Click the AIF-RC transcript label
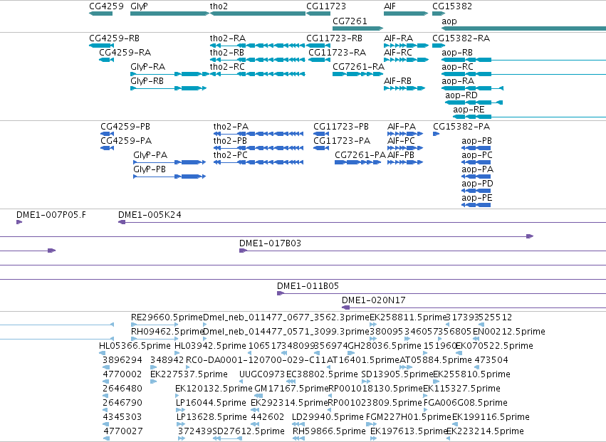606x442 pixels. tap(398, 53)
